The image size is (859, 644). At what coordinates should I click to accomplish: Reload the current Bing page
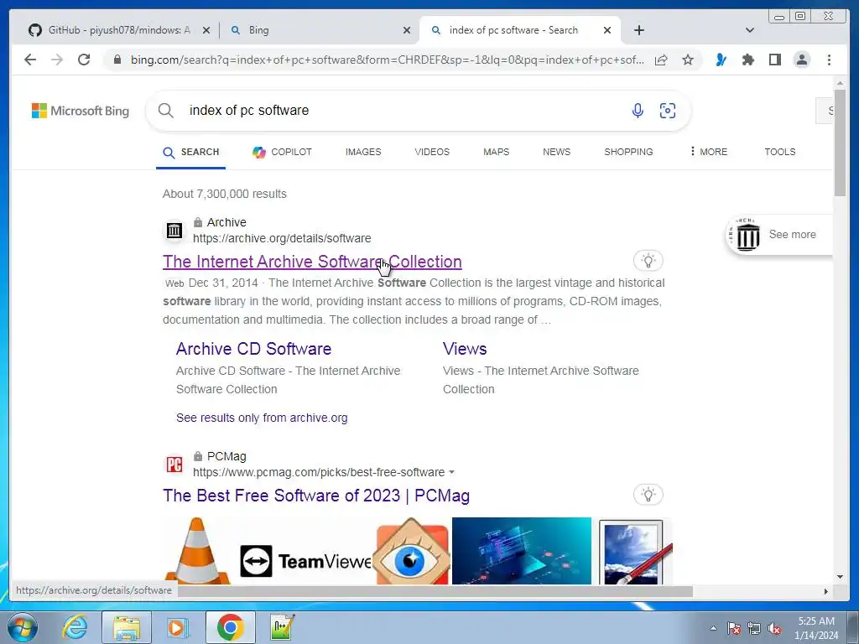click(x=84, y=60)
